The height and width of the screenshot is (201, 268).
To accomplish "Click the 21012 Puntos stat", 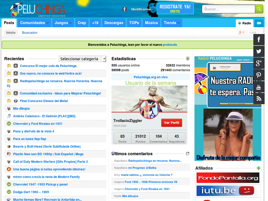I will click(141, 138).
